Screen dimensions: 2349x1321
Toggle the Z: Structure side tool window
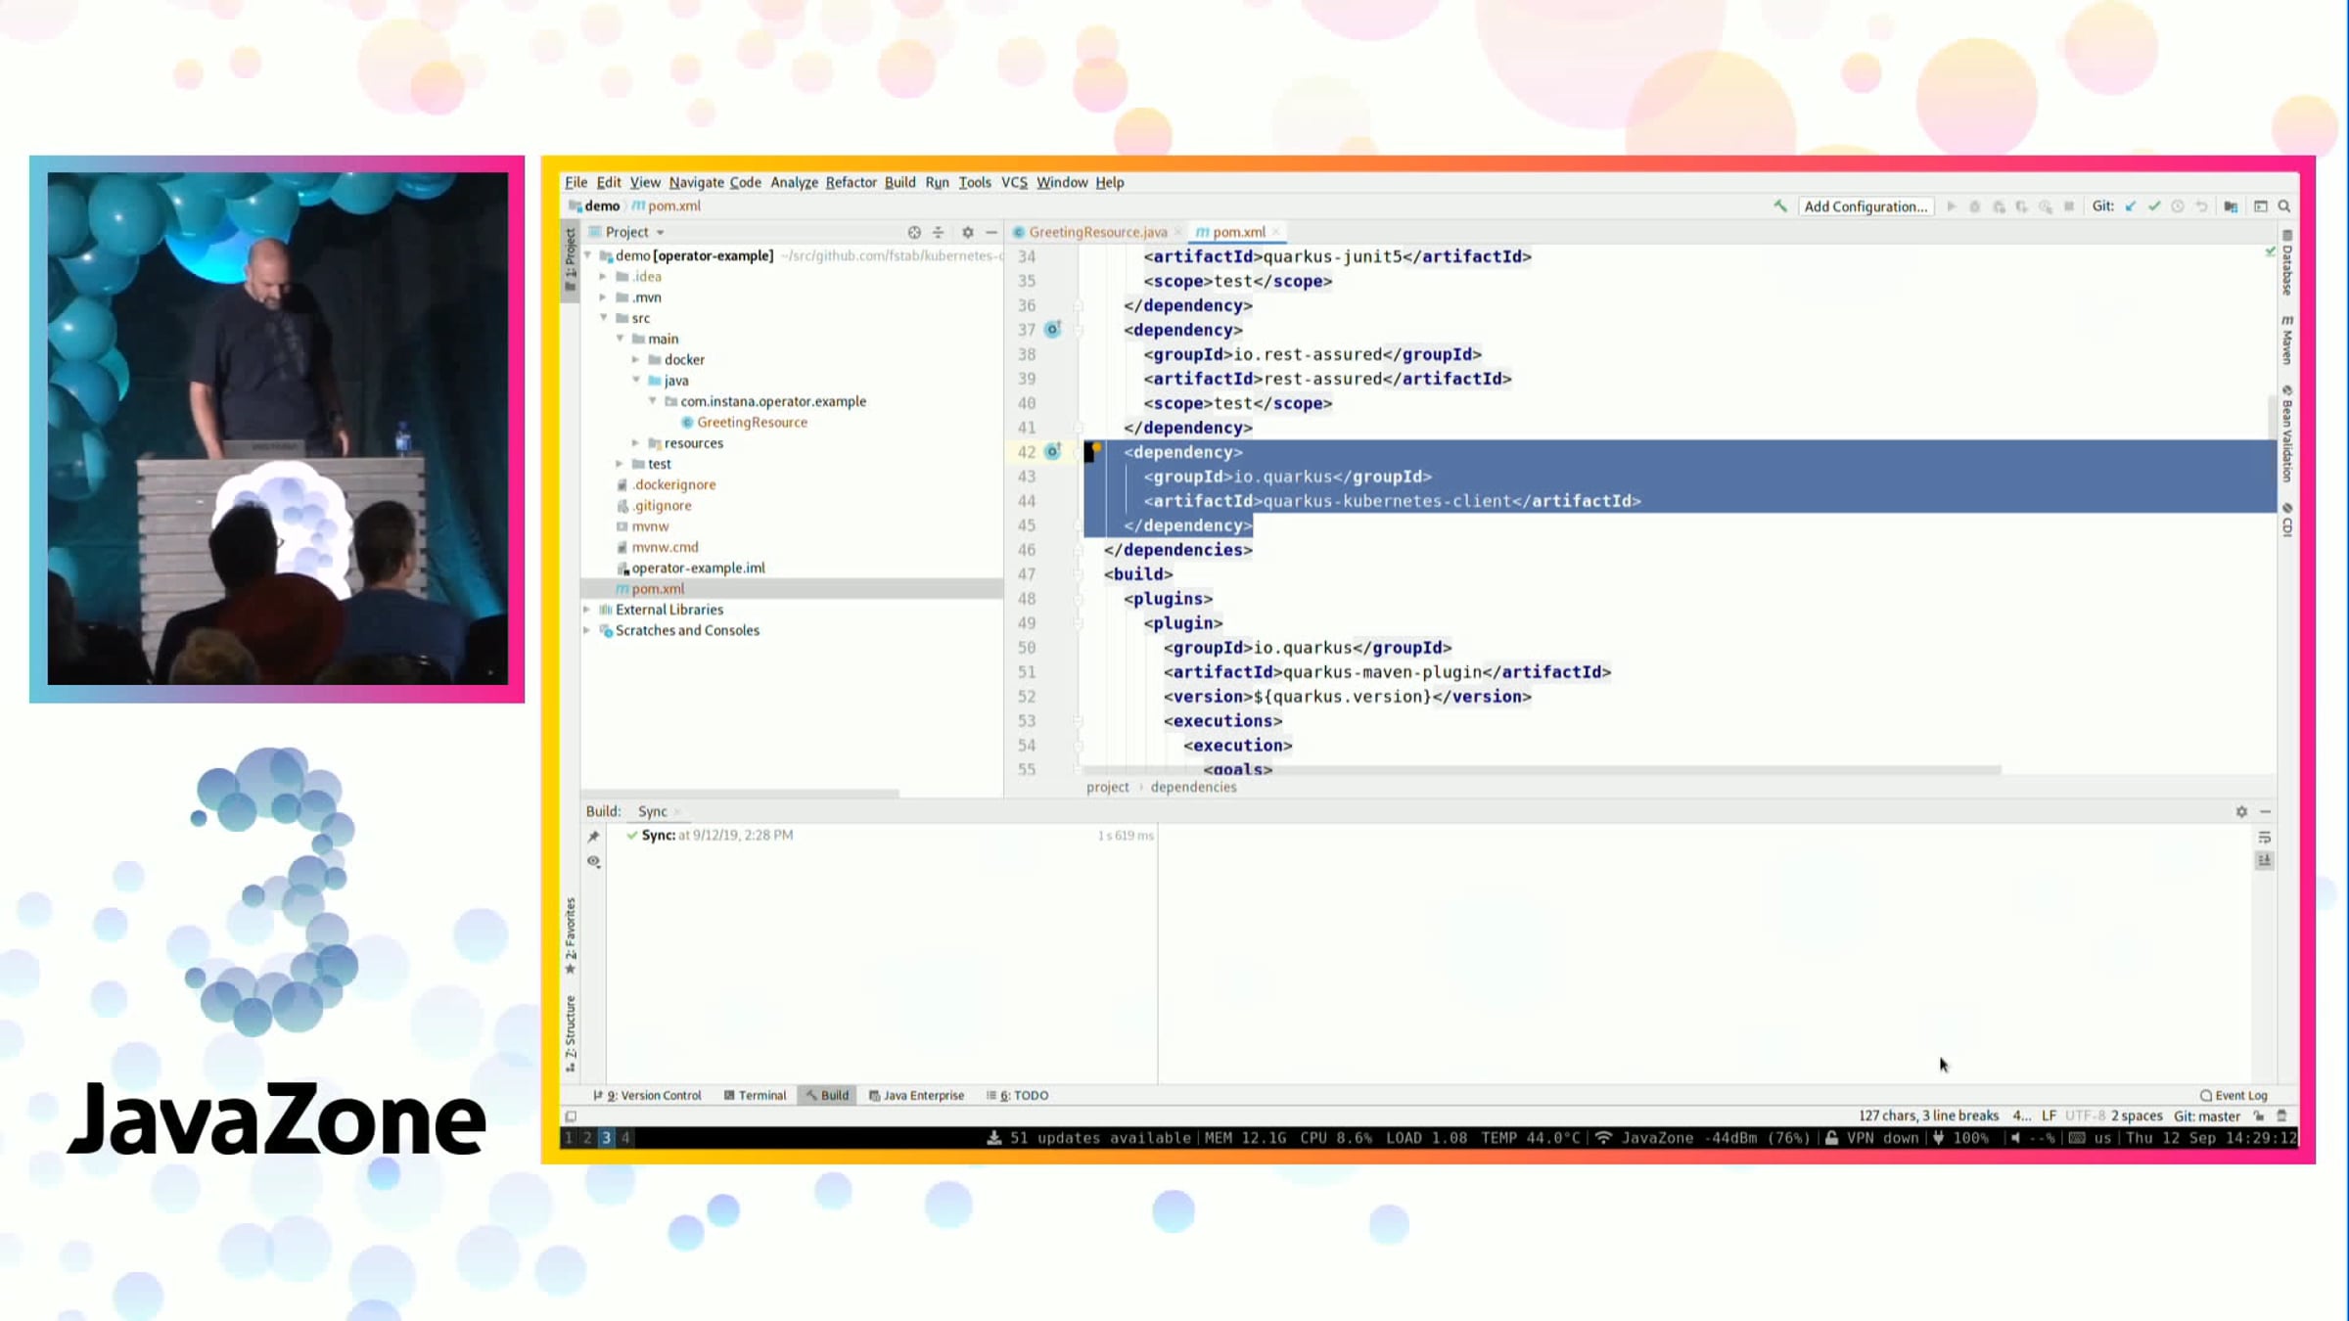pos(571,1033)
